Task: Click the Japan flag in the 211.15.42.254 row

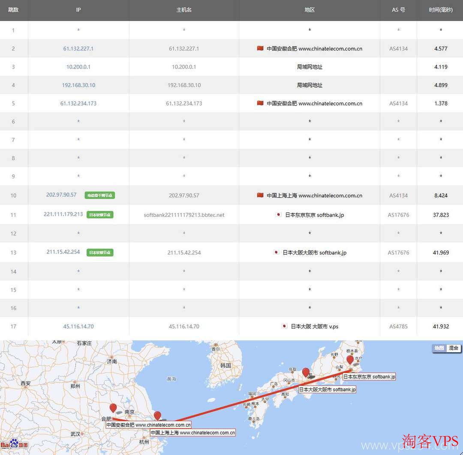Action: 276,252
